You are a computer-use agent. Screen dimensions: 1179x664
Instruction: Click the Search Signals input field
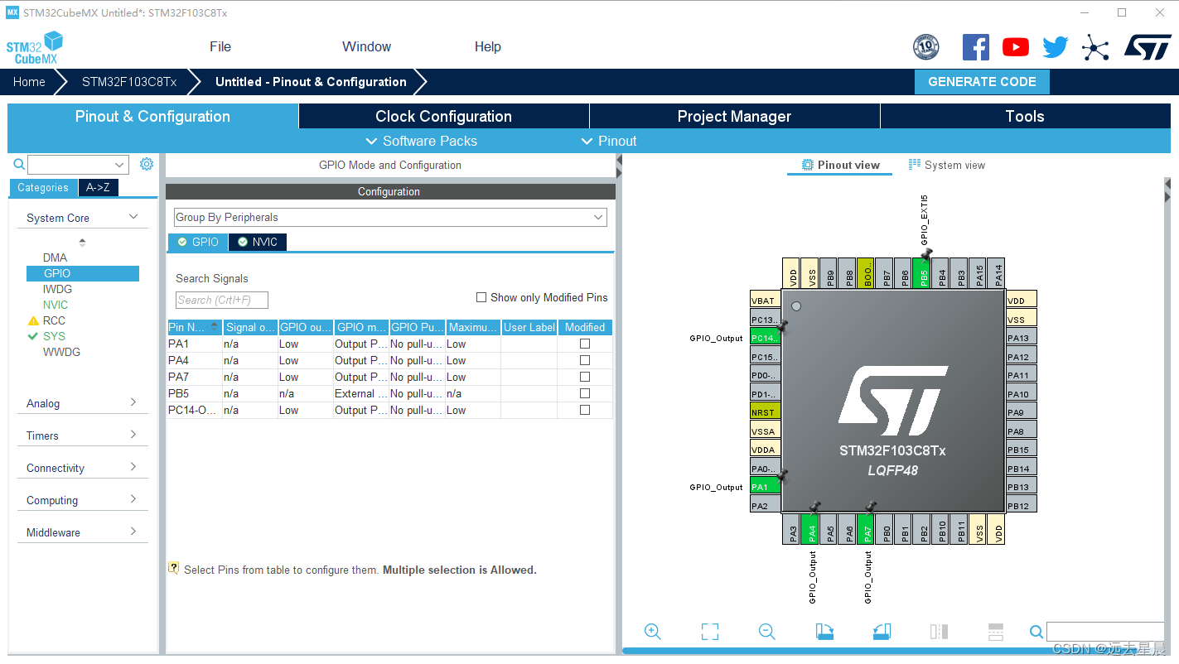point(222,300)
